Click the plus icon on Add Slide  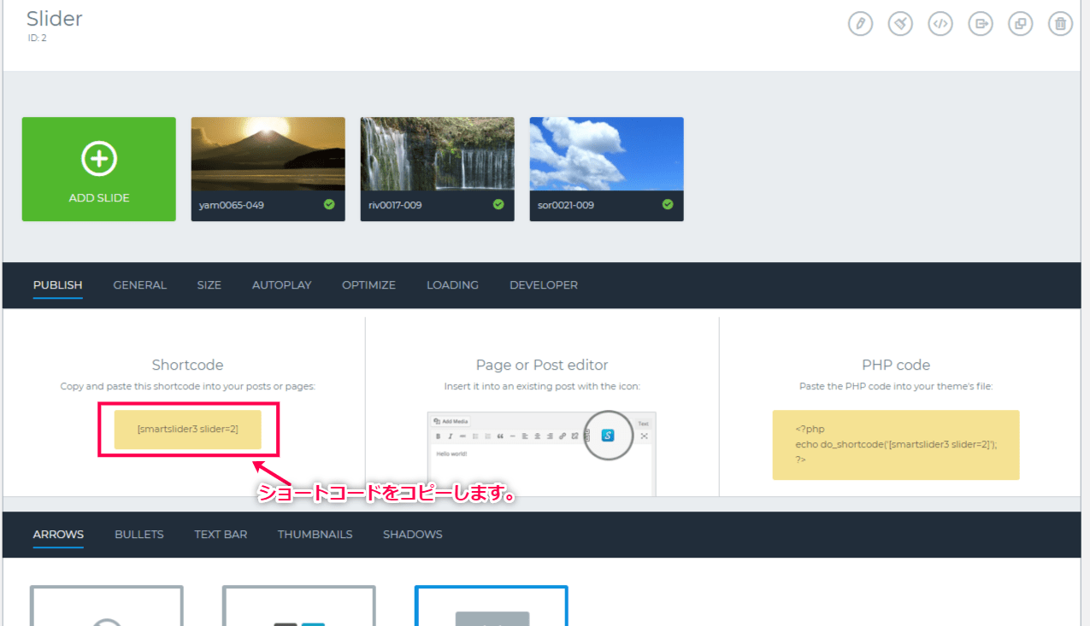[99, 159]
